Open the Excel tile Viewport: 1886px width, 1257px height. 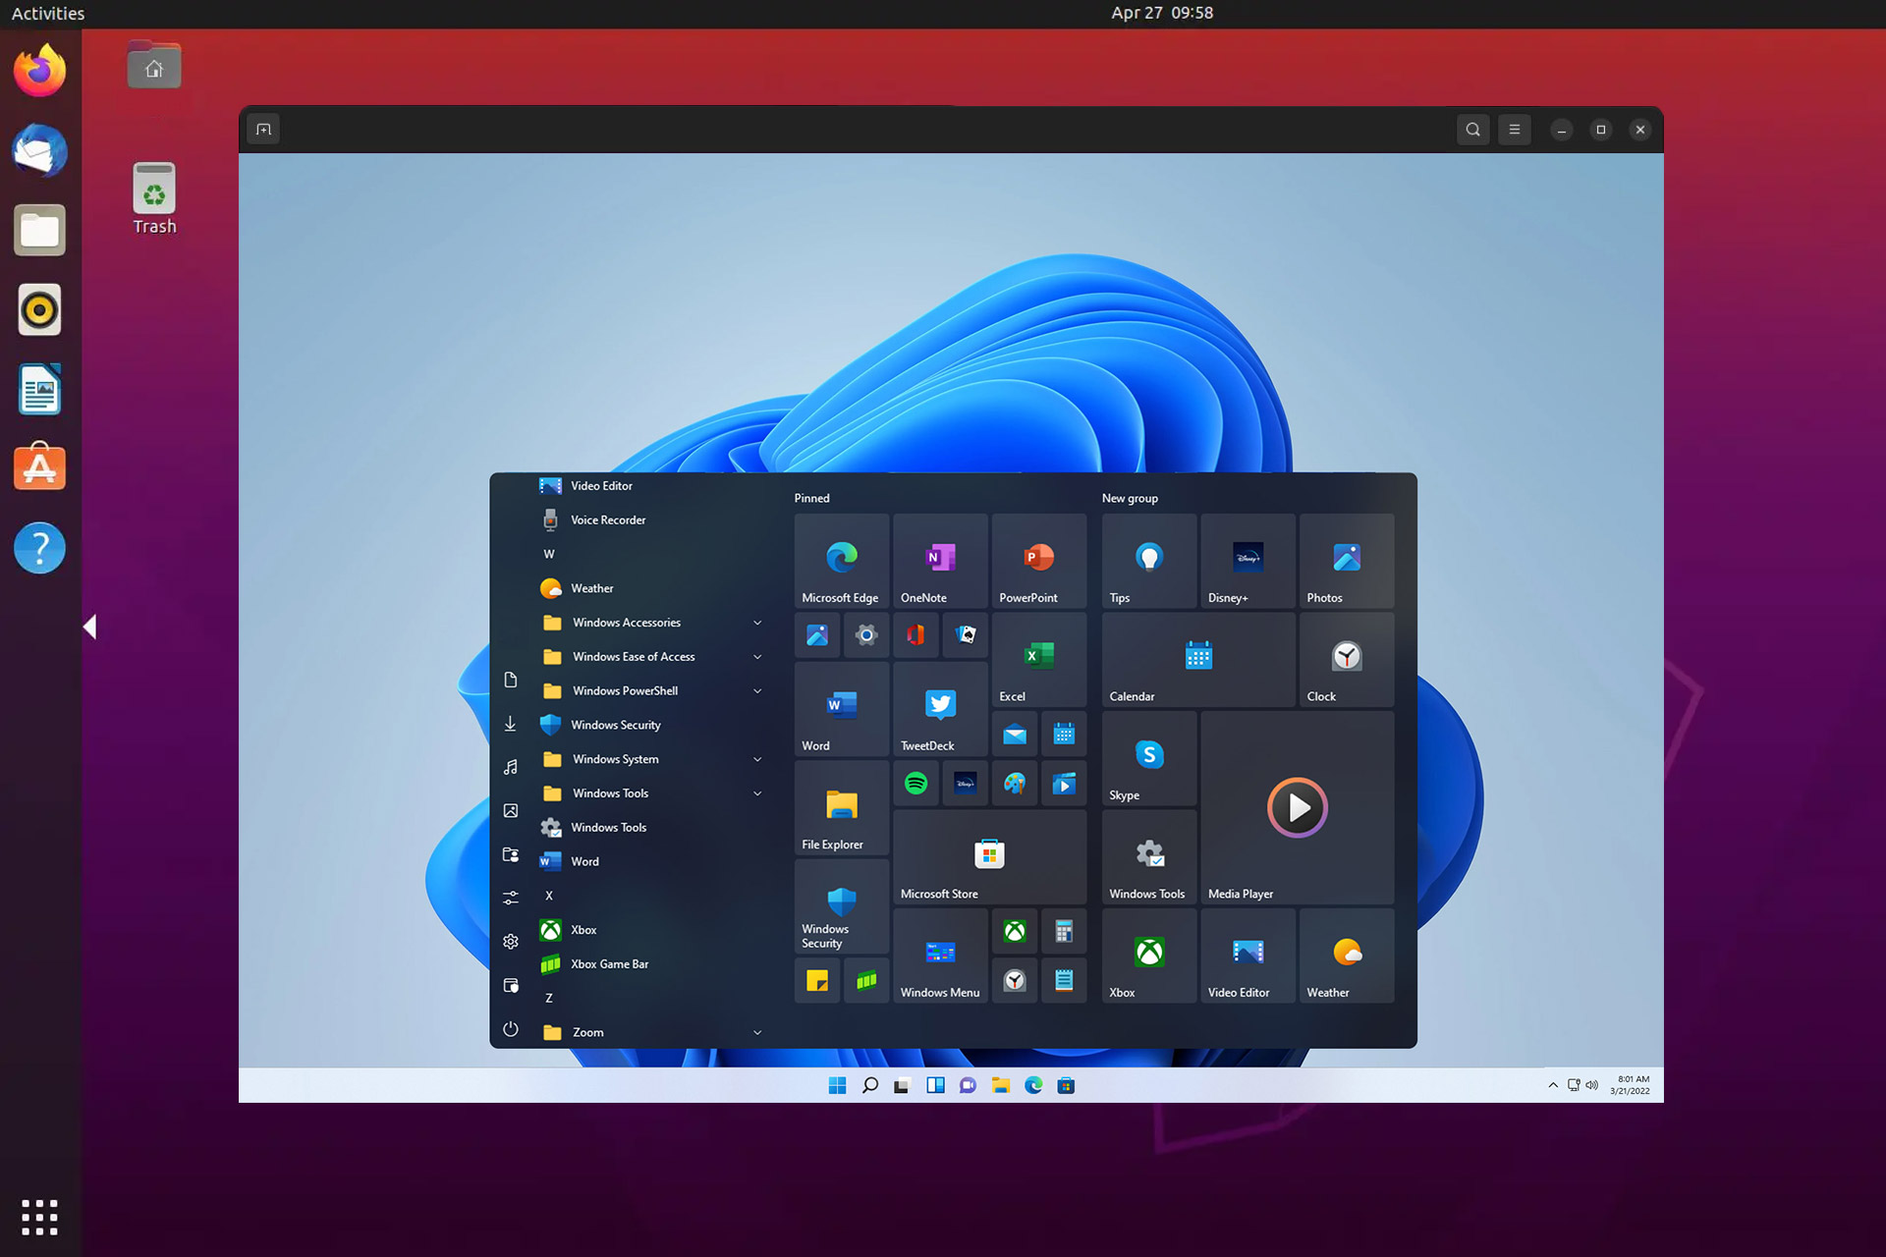[1039, 659]
